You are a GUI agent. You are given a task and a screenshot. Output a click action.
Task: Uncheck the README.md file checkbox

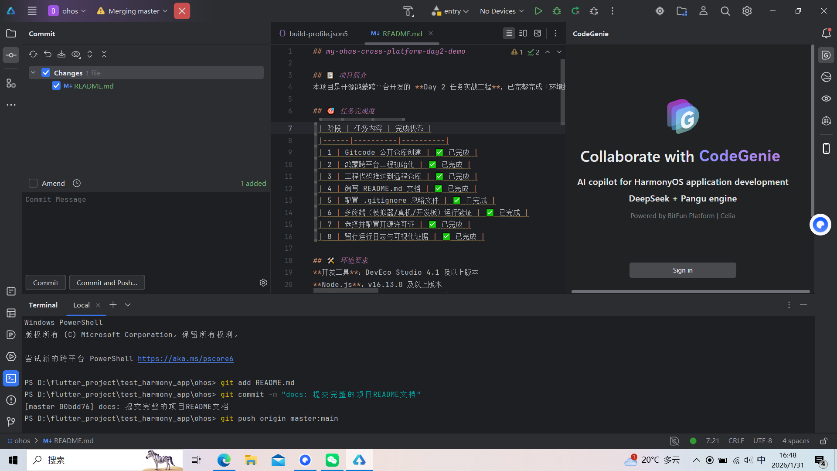[x=56, y=86]
